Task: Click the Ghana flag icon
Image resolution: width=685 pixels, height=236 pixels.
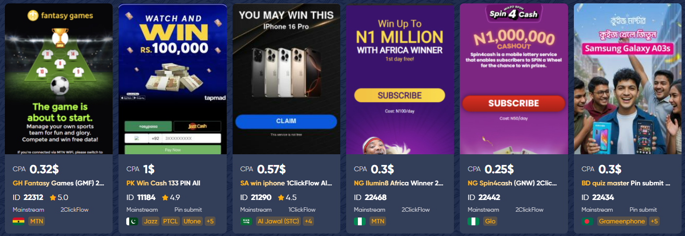Action: coord(18,221)
